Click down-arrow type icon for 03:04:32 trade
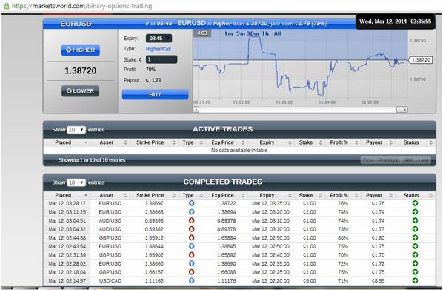This screenshot has width=443, height=290. click(192, 229)
